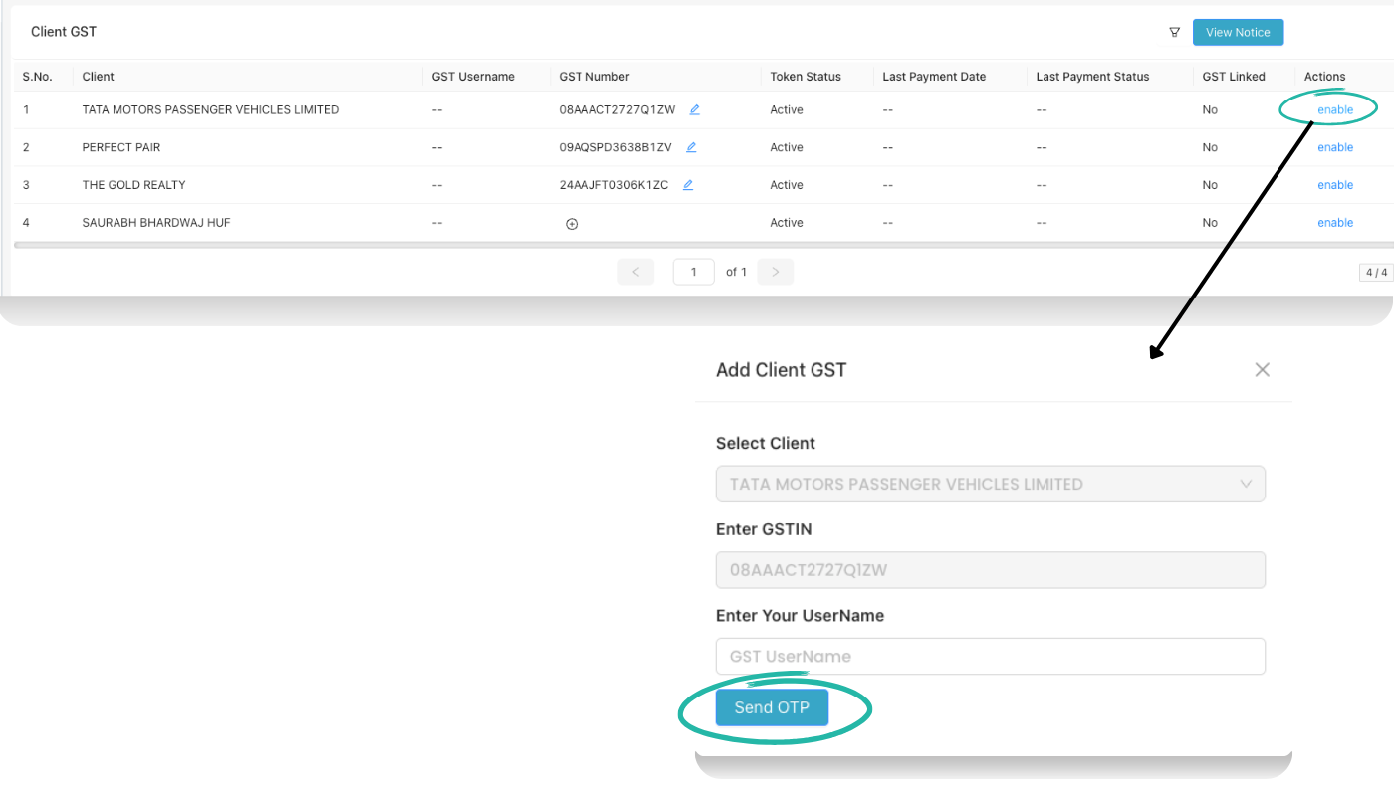This screenshot has height=796, width=1394.
Task: Click the add GSTIN icon for SAURABH BHARDWAJ HUF
Action: 571,223
